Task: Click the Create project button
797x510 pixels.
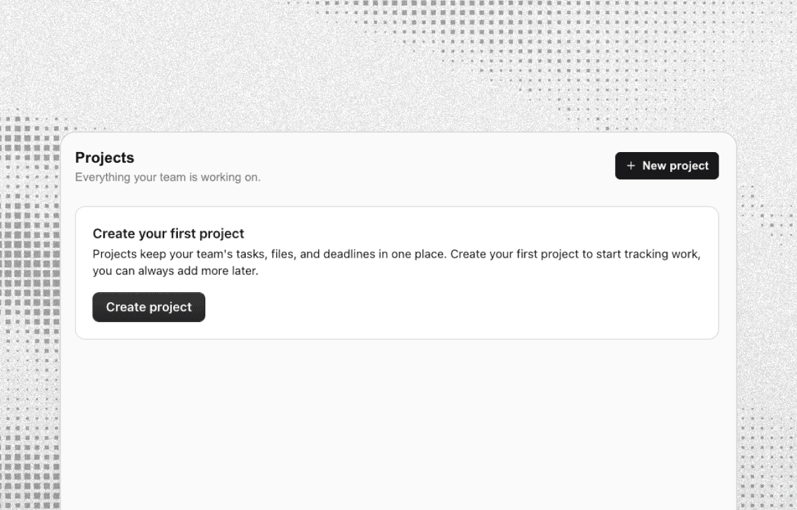Action: (x=149, y=307)
